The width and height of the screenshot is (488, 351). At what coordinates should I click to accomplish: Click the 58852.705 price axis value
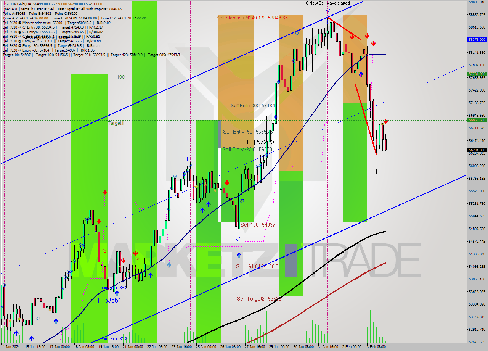point(477,14)
